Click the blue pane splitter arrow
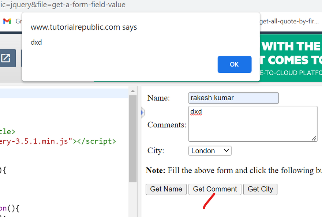 tap(143, 113)
